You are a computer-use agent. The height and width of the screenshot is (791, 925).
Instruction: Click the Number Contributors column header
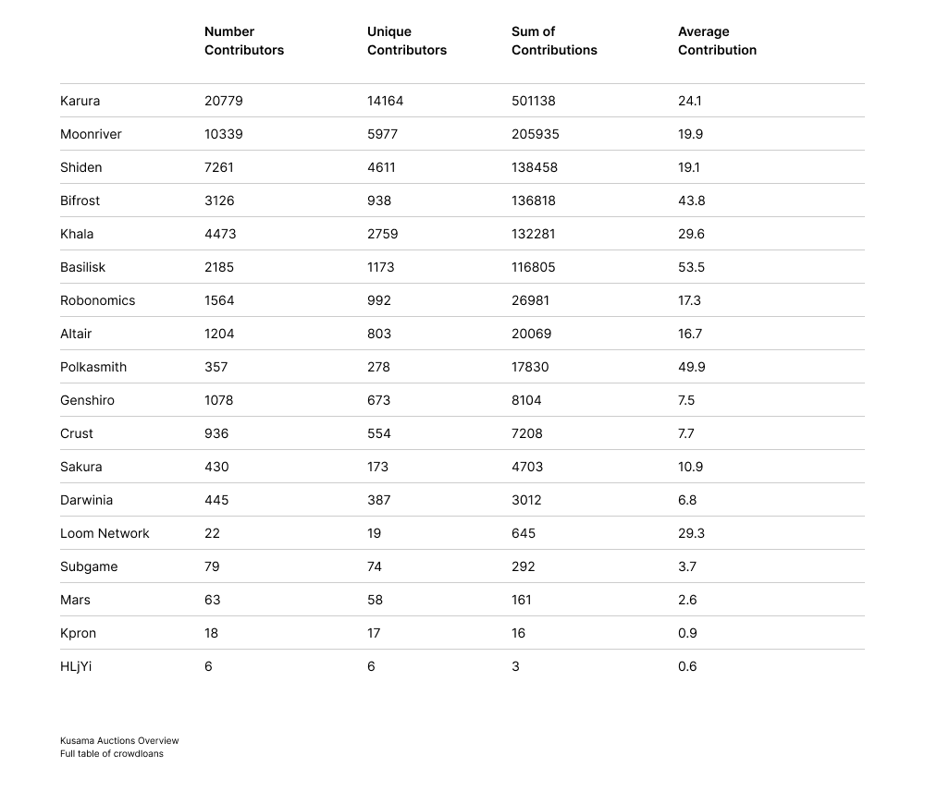244,41
